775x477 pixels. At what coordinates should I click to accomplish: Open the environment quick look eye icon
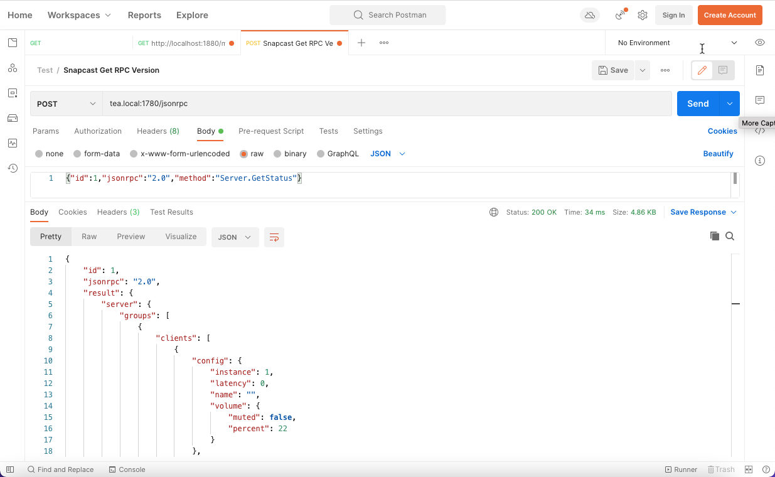pos(760,43)
